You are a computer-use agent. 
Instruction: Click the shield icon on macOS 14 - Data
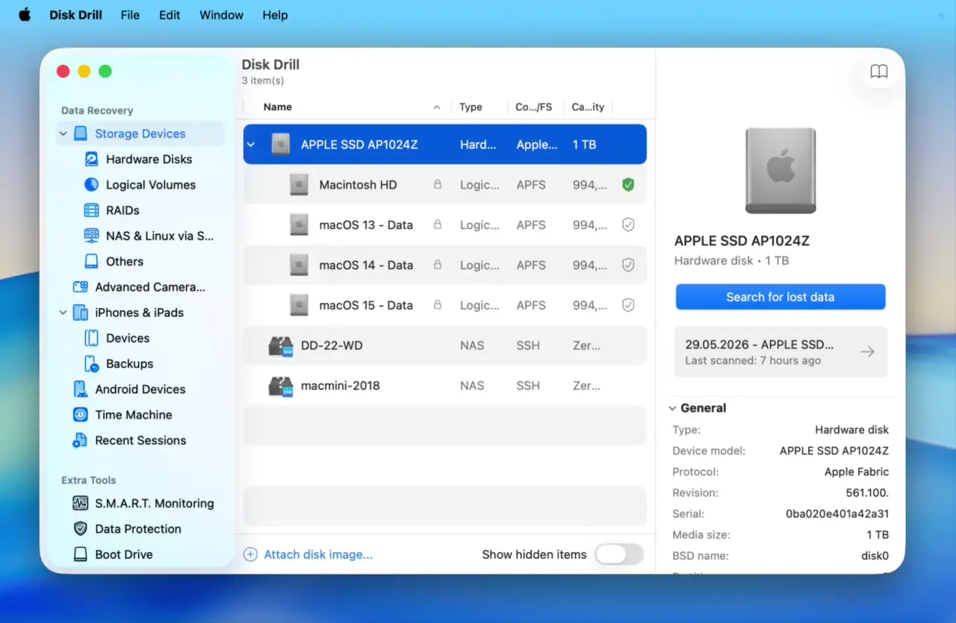click(628, 265)
